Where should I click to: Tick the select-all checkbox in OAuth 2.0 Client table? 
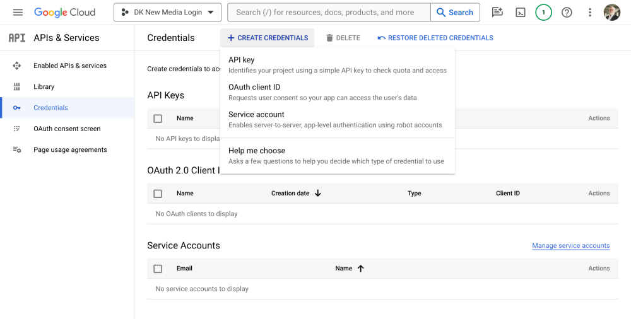158,194
